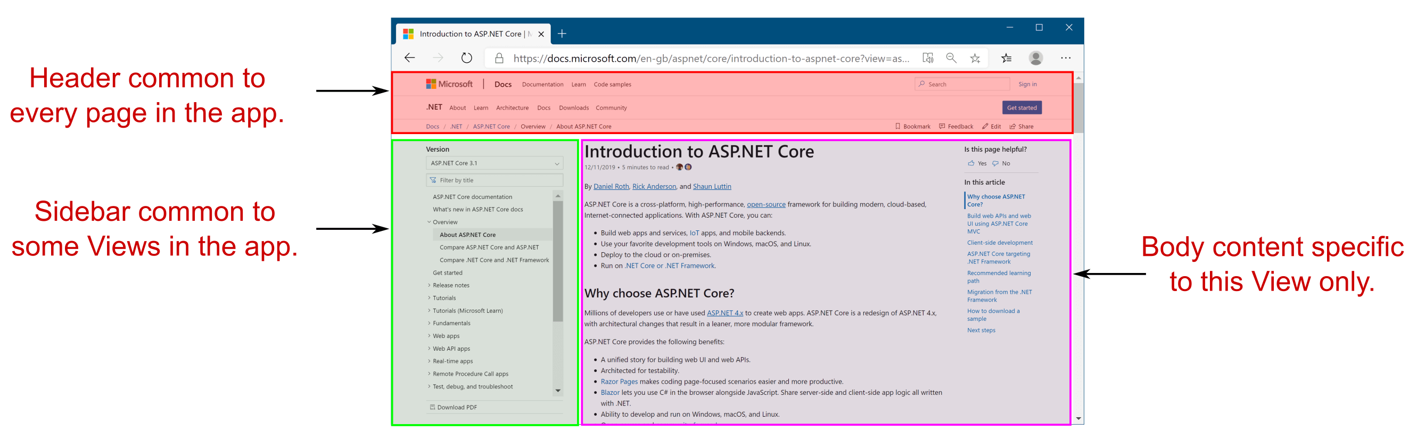The image size is (1409, 439).
Task: Click the browser forward arrow
Action: click(x=438, y=58)
